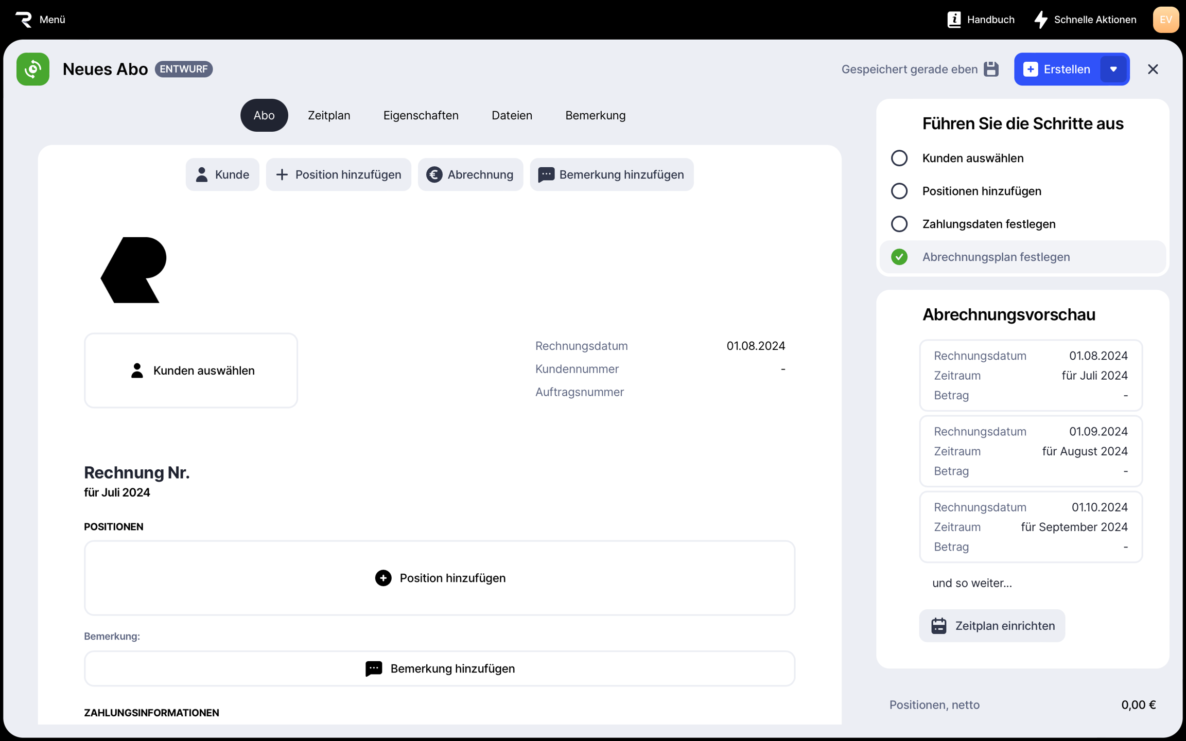Screen dimensions: 1186x741
Task: Click the Zeitplan einrichten button
Action: (x=992, y=626)
